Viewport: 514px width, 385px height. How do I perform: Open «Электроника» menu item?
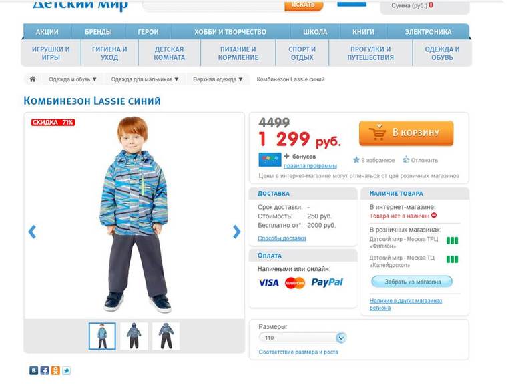tap(428, 32)
